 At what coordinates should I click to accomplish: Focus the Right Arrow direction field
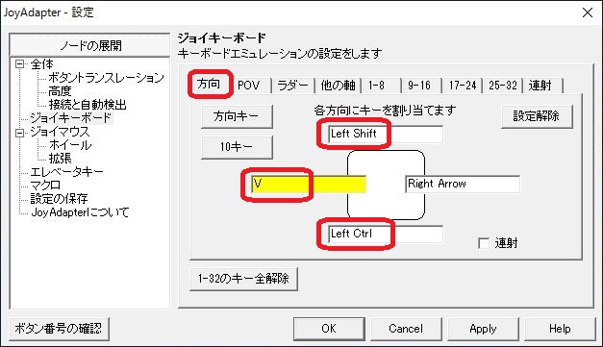pos(463,184)
